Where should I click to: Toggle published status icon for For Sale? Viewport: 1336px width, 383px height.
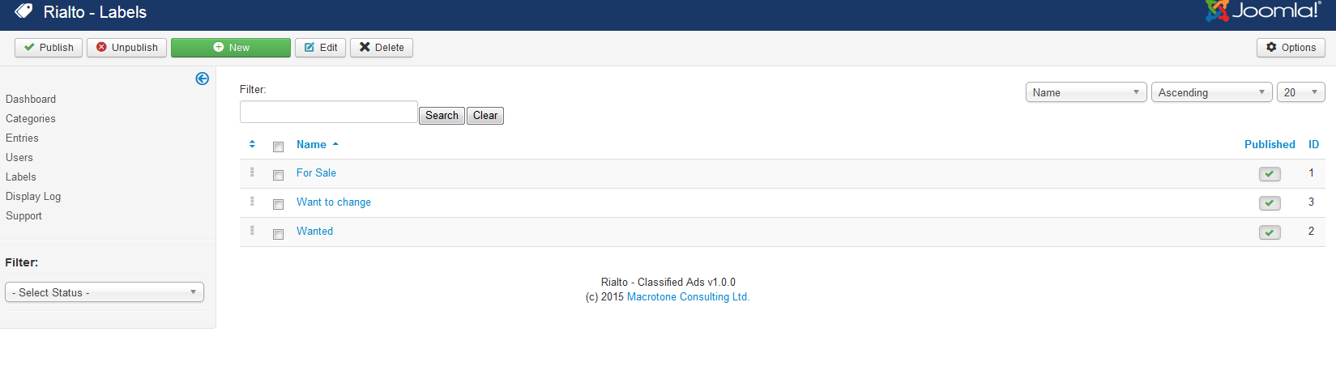(x=1269, y=174)
